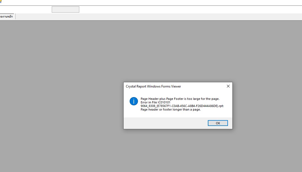Click the text 'Error in File IC010101'
Screen dimensions: 302x172
156,102
